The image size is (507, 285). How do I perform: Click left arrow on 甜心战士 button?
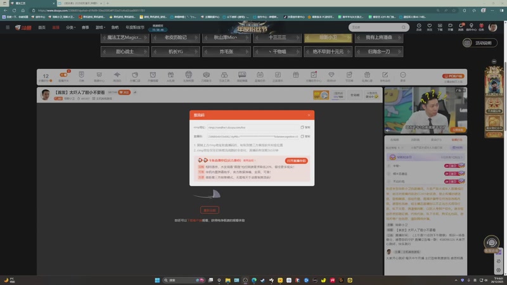pyautogui.click(x=105, y=52)
